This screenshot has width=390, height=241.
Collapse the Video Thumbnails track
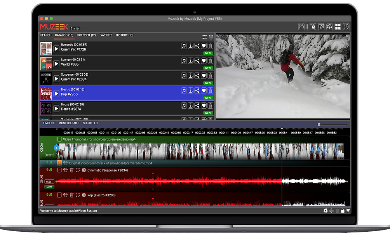59,139
